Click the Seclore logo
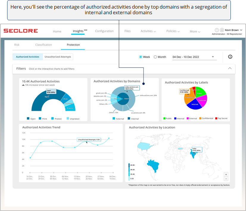Screen dimensions: 246x211 [21, 31]
